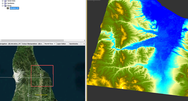
Task: Close the World View tab
Action: 55,44
